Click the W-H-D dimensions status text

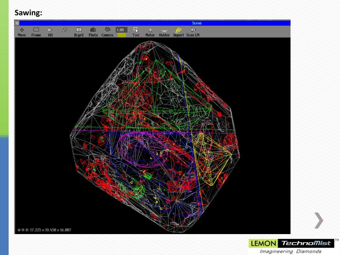click(x=44, y=230)
